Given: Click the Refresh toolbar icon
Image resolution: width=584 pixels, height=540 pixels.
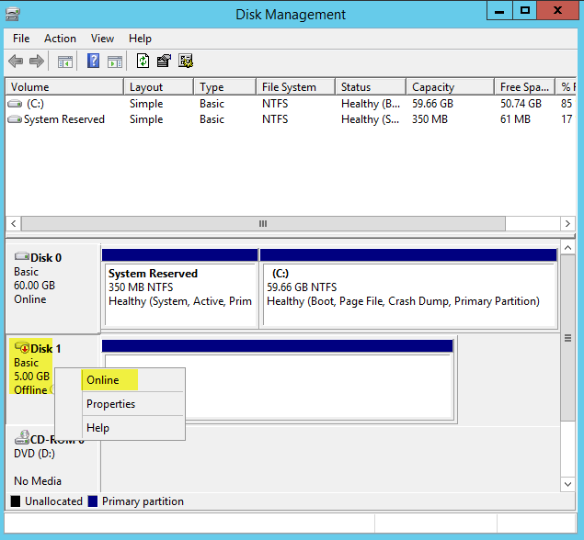Looking at the screenshot, I should (143, 61).
